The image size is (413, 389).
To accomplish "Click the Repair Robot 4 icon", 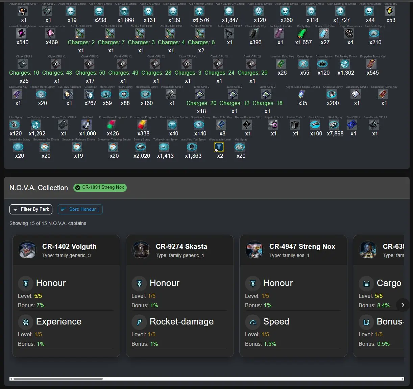I will pos(273,125).
